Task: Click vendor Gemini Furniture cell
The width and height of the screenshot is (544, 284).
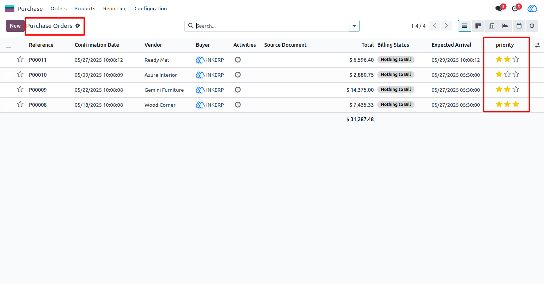Action: [x=164, y=90]
